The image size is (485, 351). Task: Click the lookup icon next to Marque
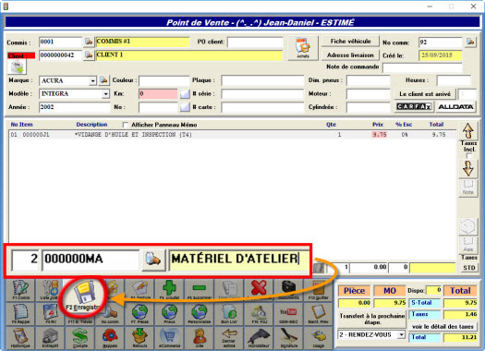coord(103,80)
